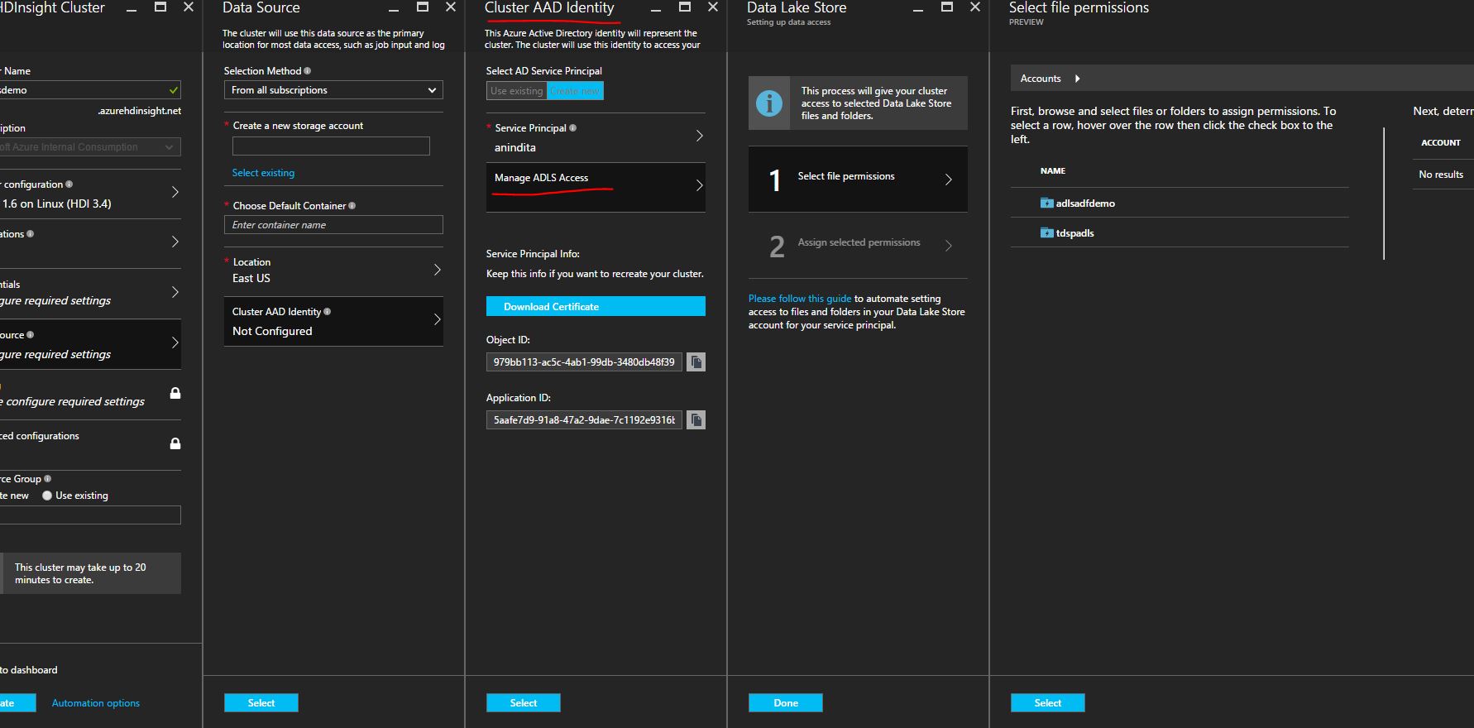Click lock icon on advanced configurations row
This screenshot has height=728, width=1474.
pos(175,443)
